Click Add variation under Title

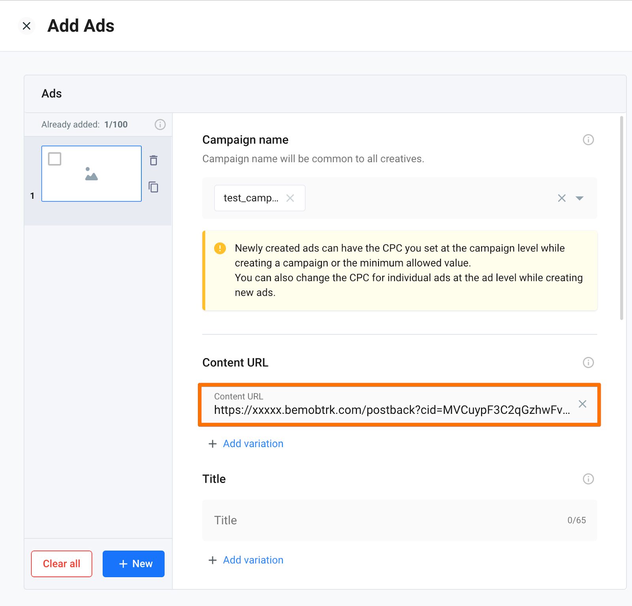(253, 560)
